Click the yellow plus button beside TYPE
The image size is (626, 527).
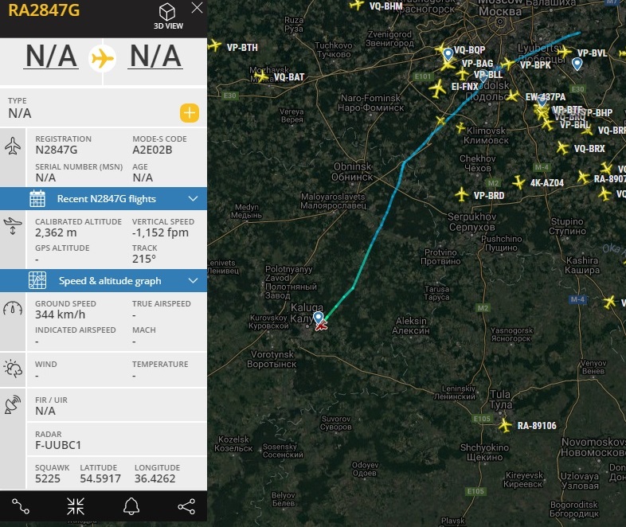click(189, 112)
